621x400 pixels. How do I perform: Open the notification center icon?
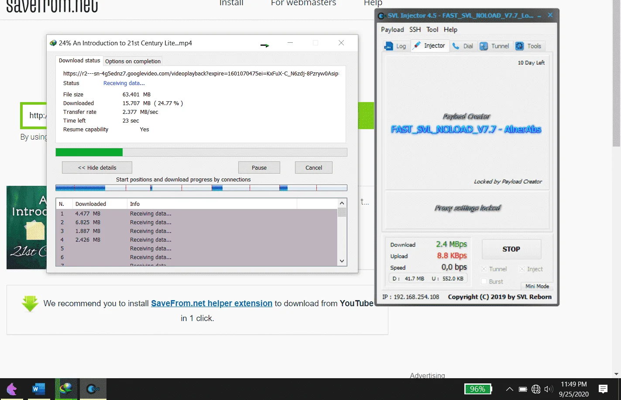coord(604,389)
